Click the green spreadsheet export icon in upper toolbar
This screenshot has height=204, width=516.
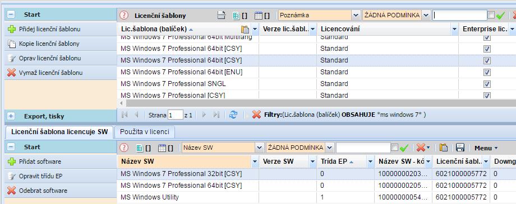(236, 16)
